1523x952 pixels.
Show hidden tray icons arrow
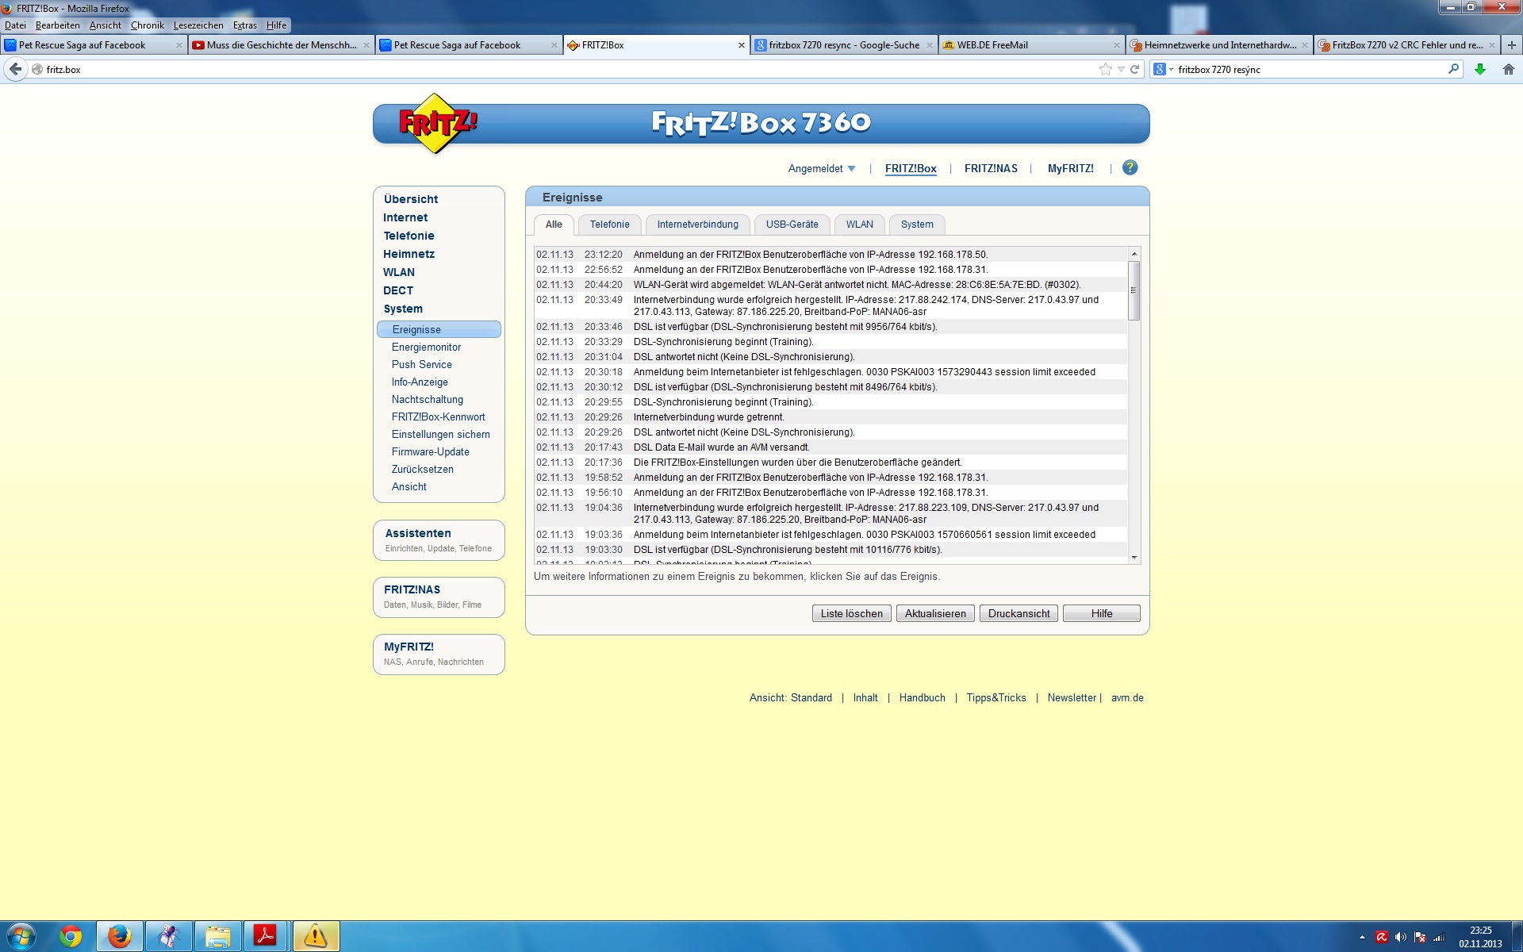(1362, 937)
